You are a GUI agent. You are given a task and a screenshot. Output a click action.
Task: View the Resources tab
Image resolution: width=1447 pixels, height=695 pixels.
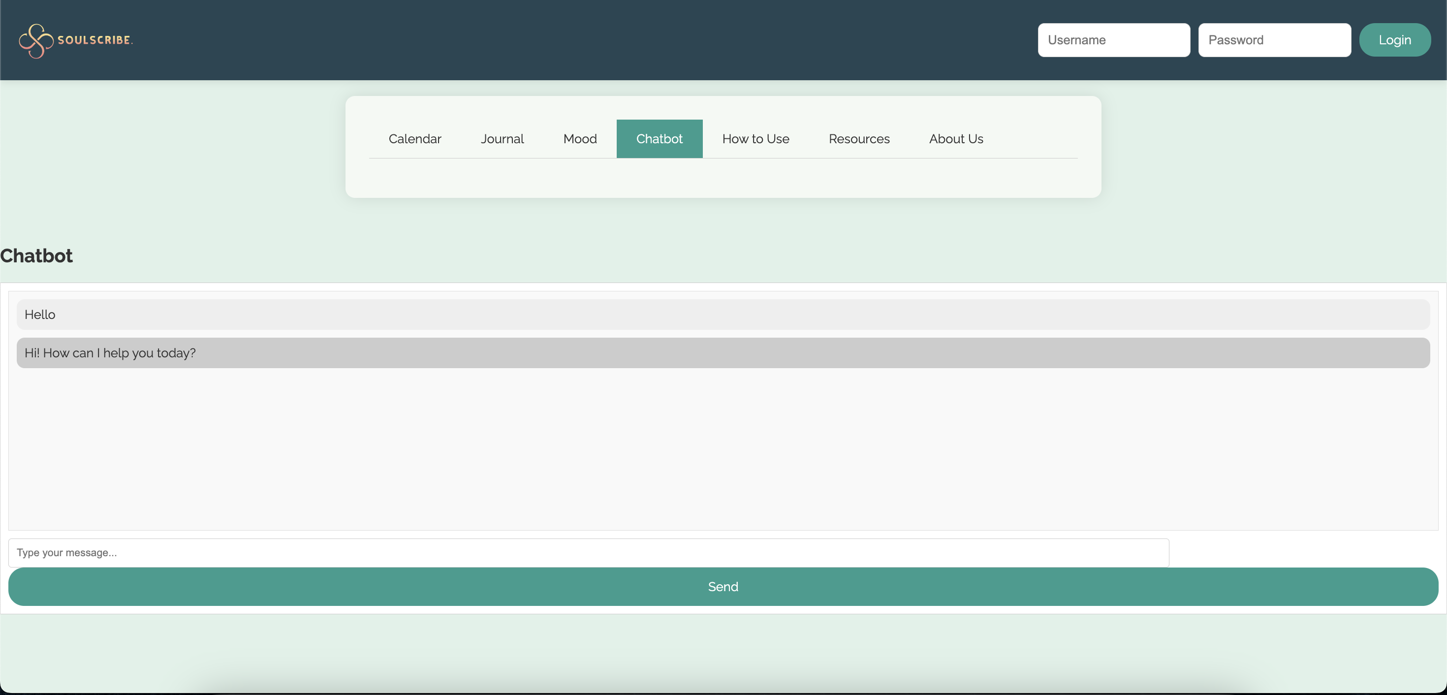[858, 139]
